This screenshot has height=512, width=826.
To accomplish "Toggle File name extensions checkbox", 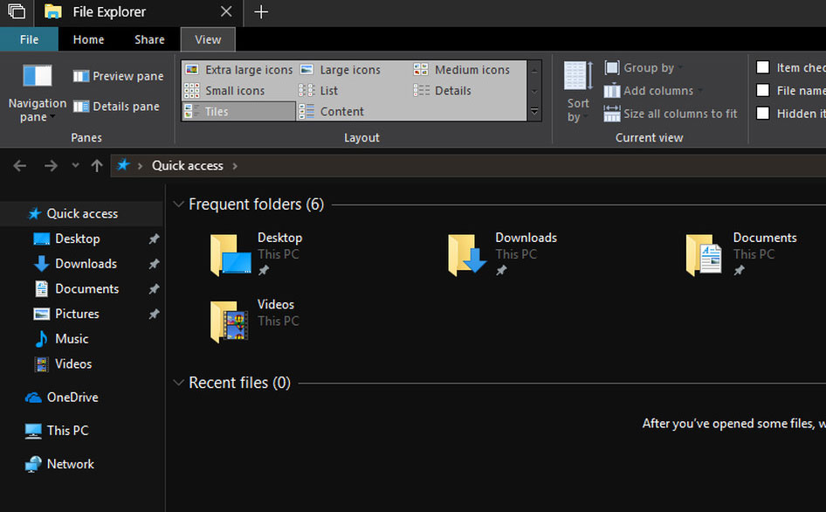I will [x=763, y=90].
